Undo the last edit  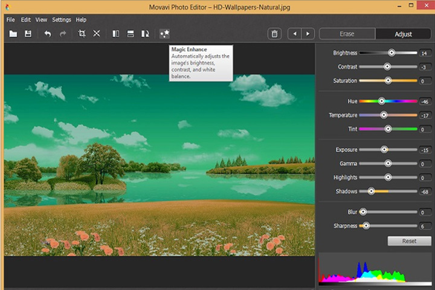point(48,34)
